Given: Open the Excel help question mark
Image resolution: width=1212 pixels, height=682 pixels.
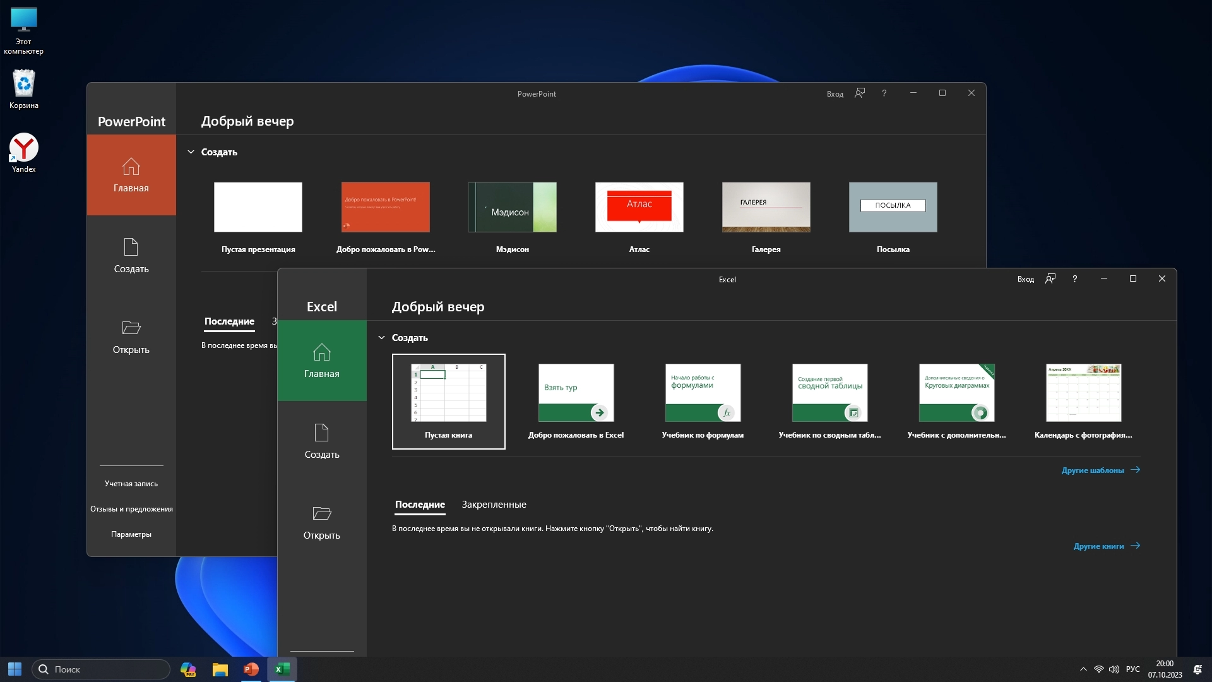Looking at the screenshot, I should tap(1074, 278).
